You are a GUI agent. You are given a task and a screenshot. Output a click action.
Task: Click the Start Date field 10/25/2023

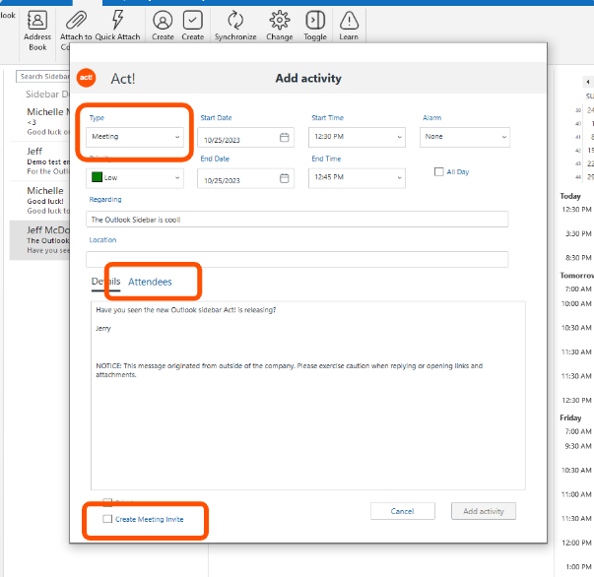point(245,137)
